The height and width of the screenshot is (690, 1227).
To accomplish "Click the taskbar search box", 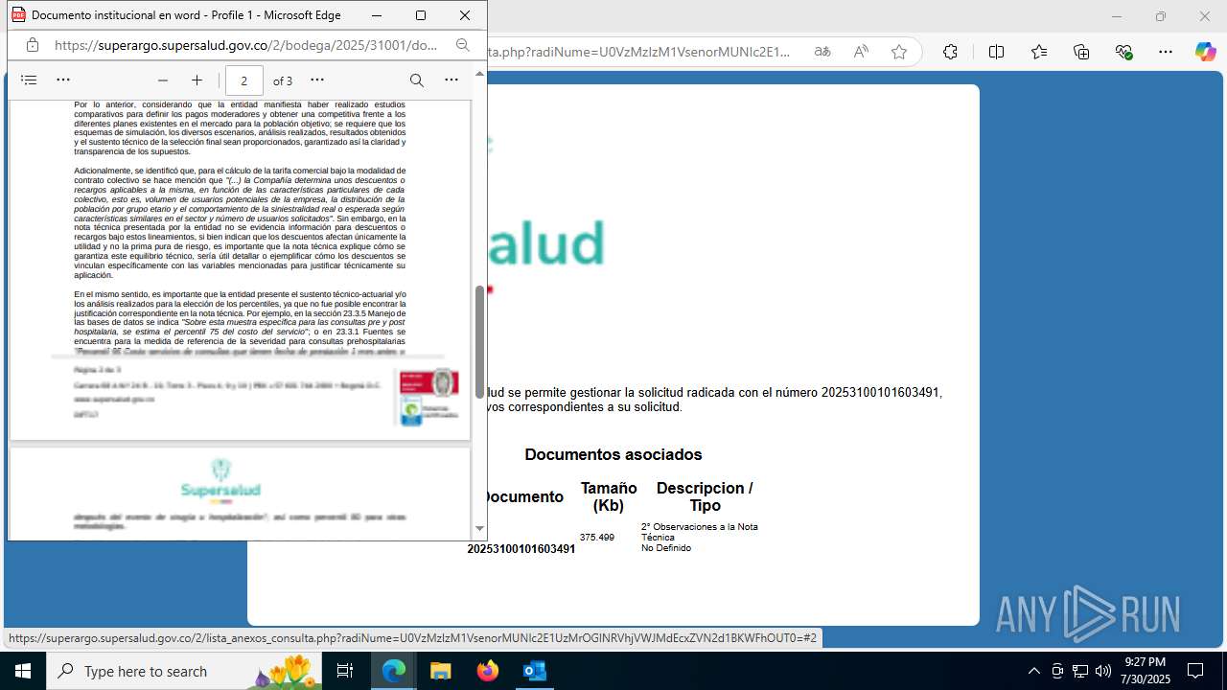I will (x=185, y=671).
